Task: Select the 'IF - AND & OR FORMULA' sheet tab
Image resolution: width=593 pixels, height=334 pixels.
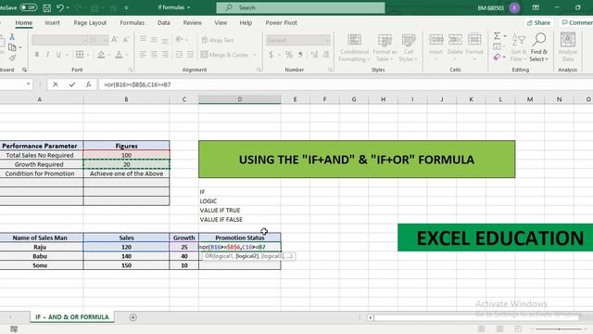Action: 72,317
